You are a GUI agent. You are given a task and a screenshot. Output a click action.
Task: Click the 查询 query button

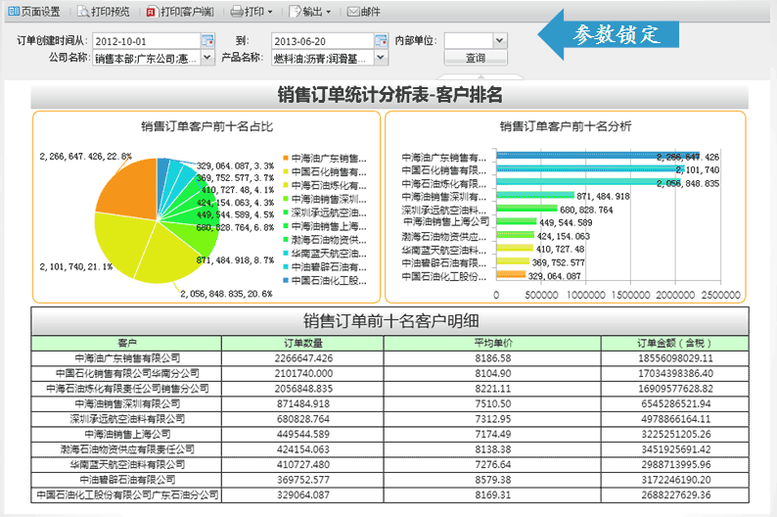pos(476,58)
